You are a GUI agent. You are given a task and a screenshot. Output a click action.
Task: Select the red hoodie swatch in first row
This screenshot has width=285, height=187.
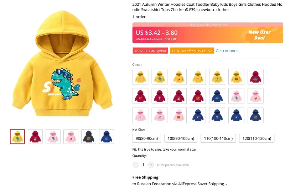pos(255,77)
